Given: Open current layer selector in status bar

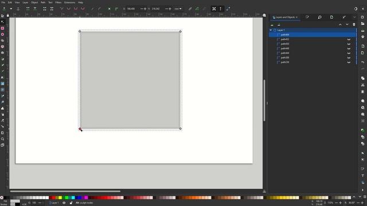Looking at the screenshot, I should point(55,203).
